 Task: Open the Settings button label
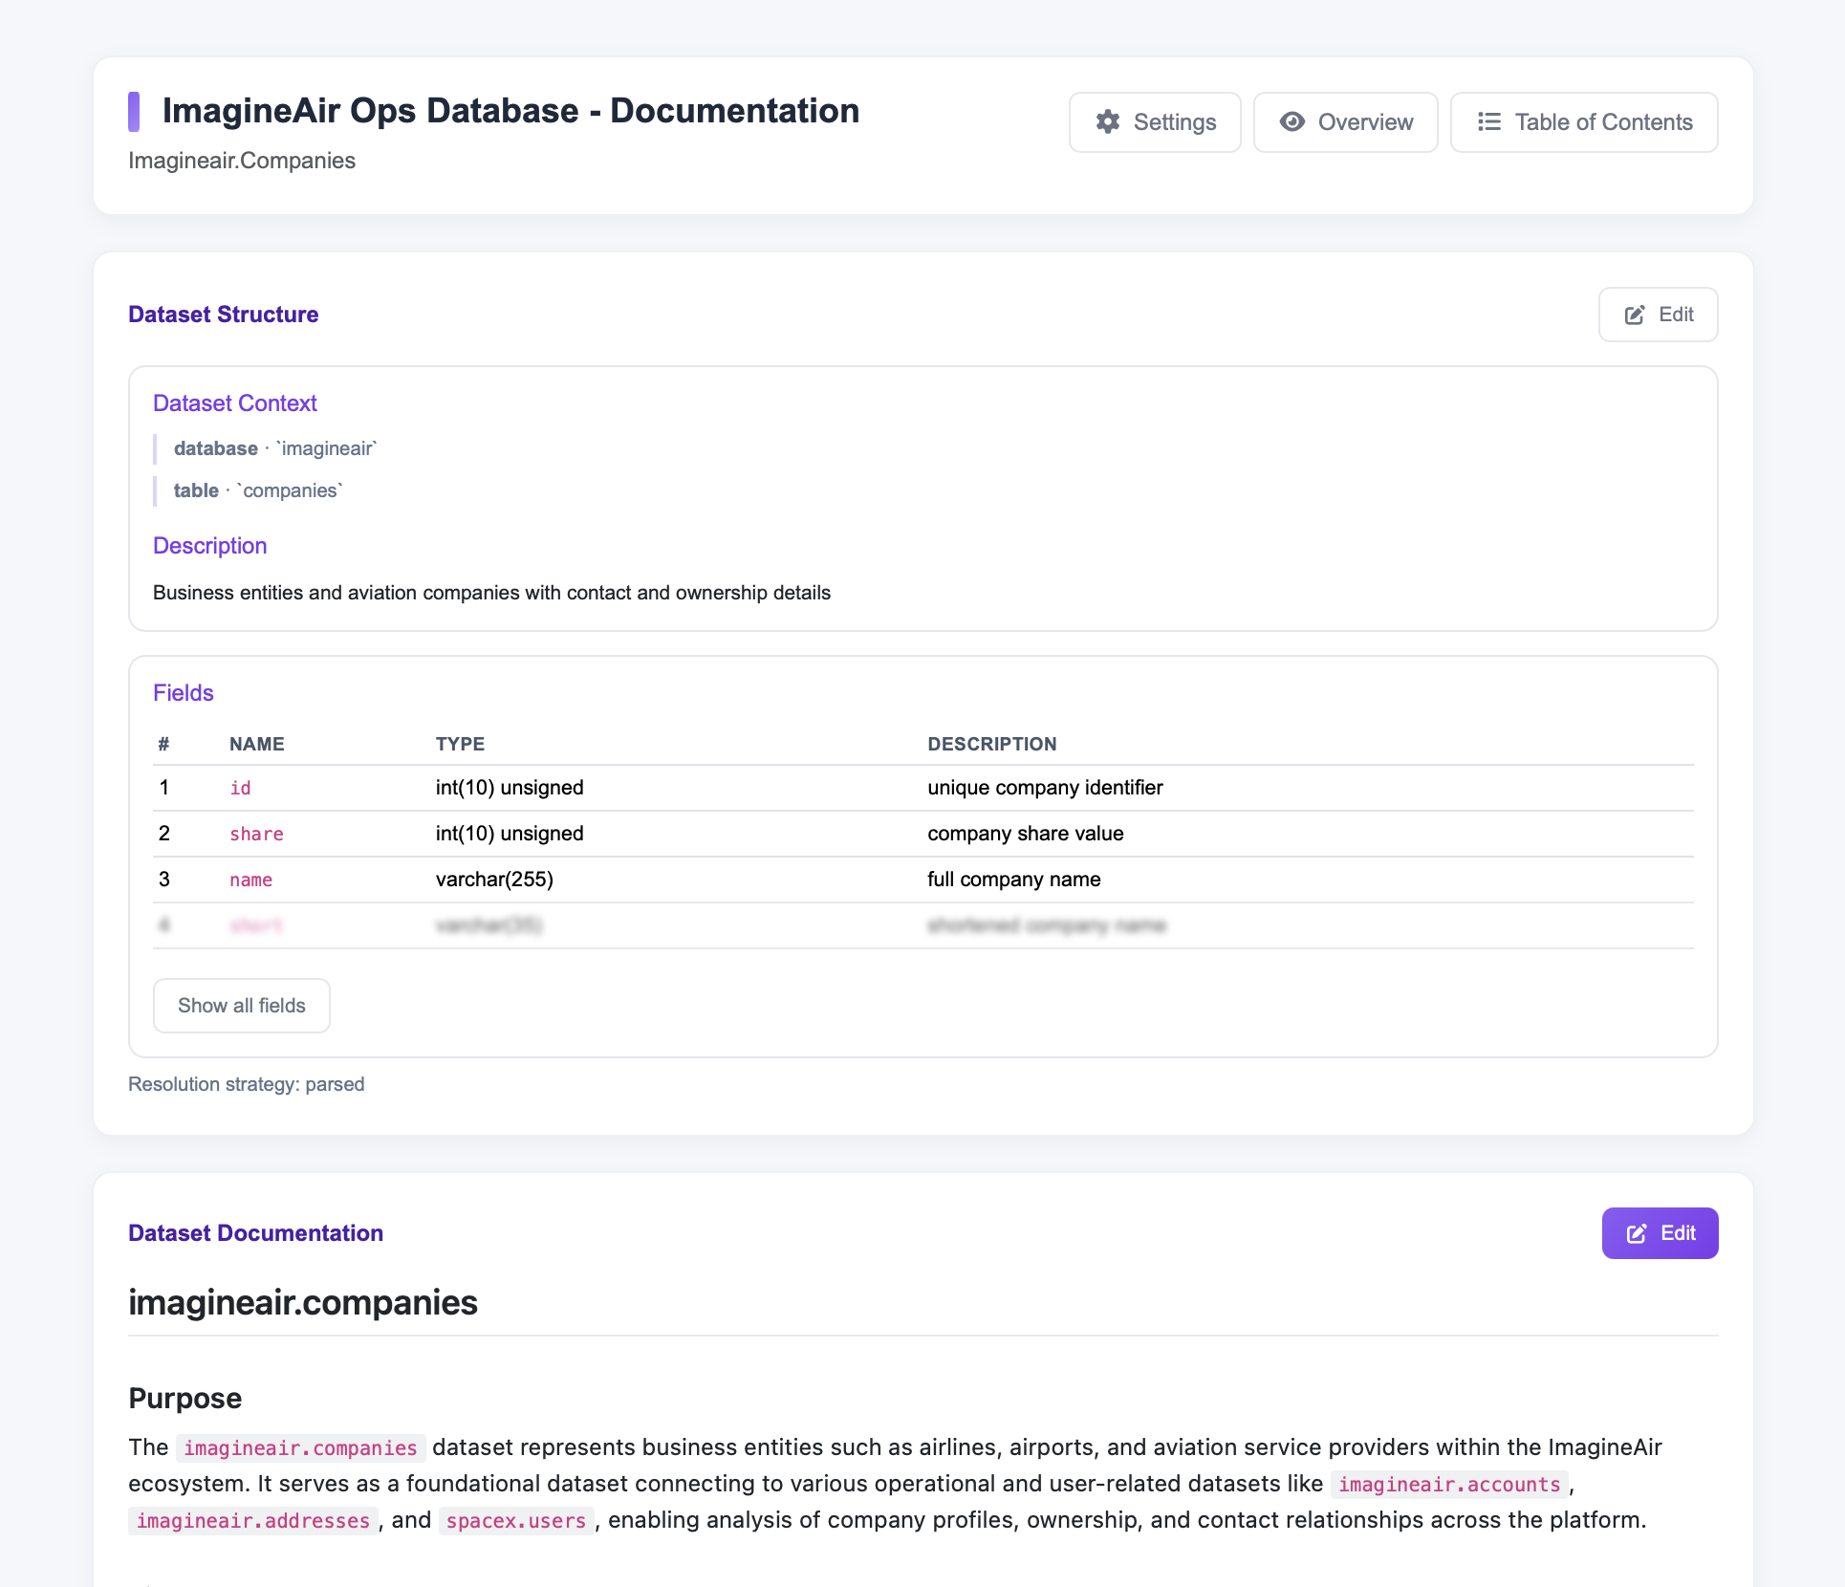[1175, 122]
